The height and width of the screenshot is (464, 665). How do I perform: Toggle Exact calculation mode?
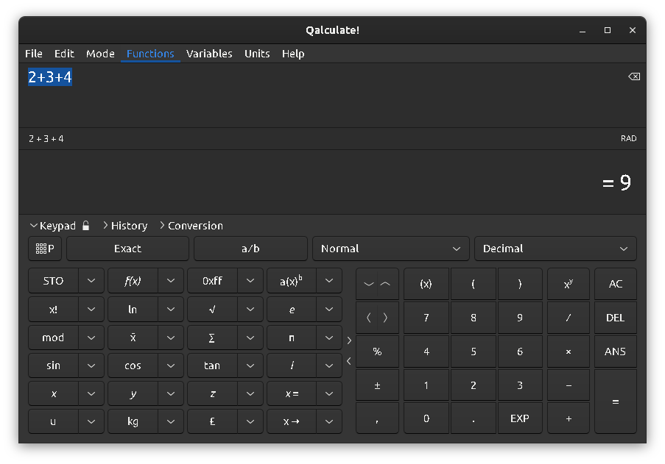(x=127, y=249)
